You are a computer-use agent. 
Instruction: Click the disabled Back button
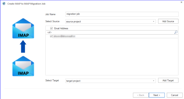pos(141,95)
